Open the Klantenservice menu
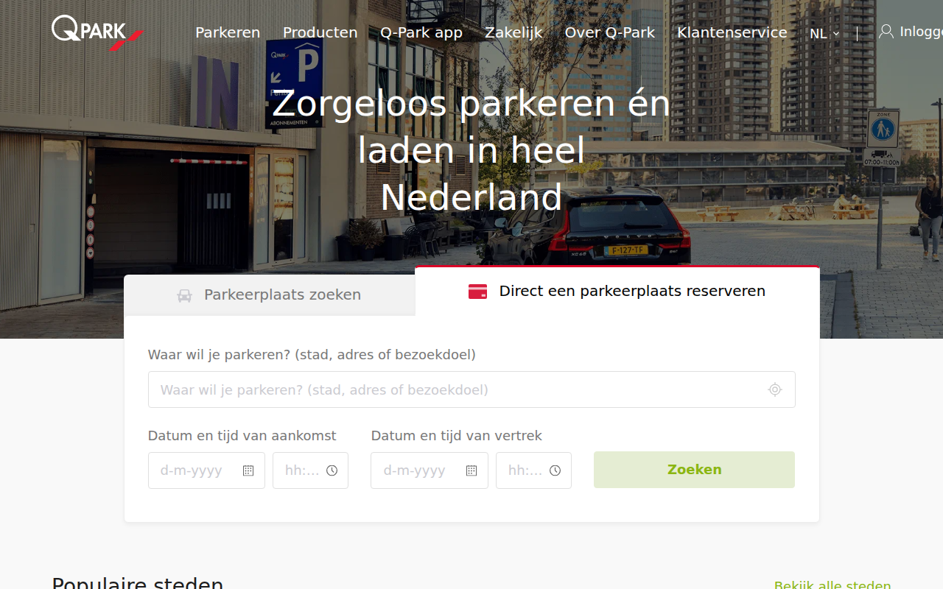This screenshot has height=589, width=943. pos(732,32)
